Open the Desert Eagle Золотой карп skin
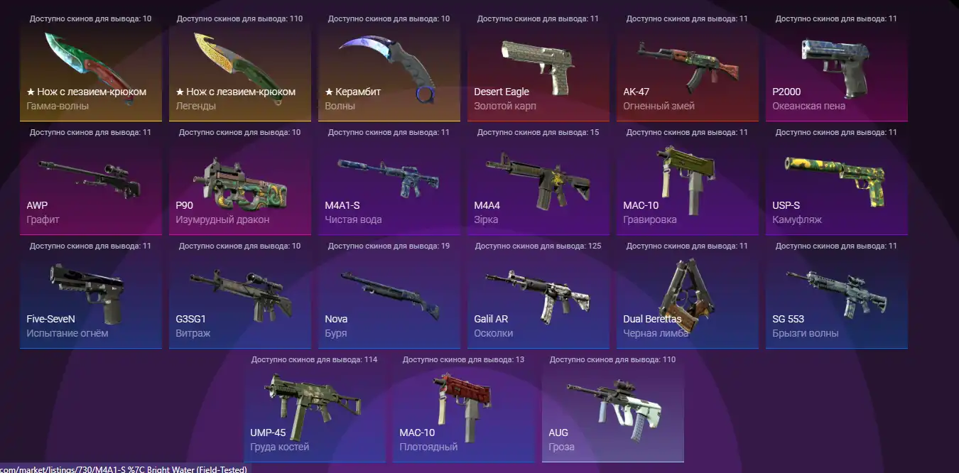 click(x=538, y=66)
